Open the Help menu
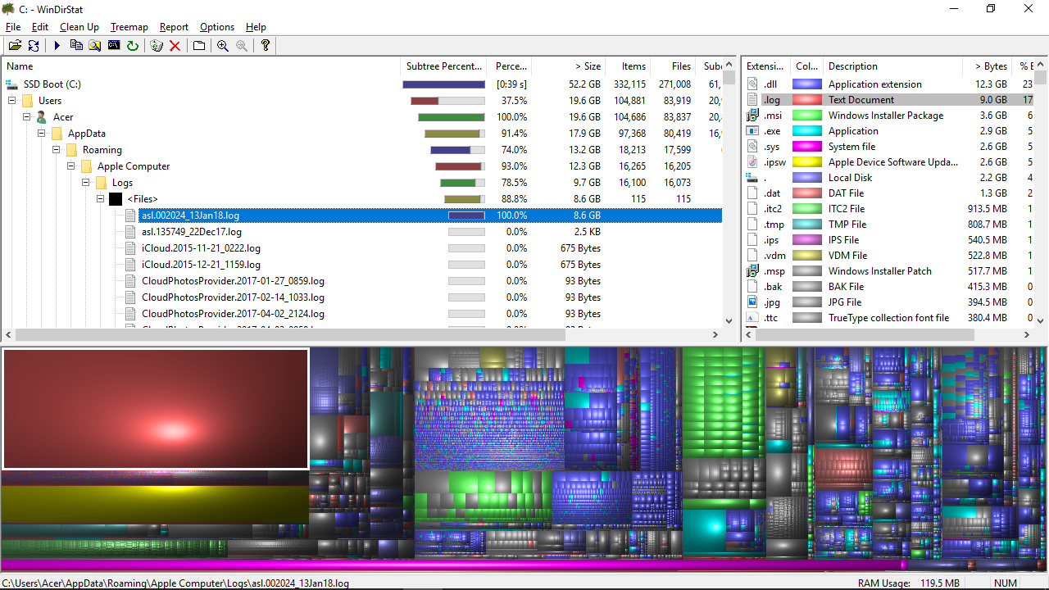1049x590 pixels. point(256,27)
